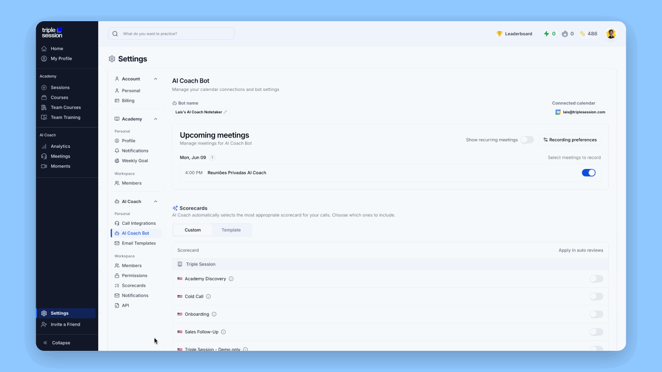
Task: Open Notifications under AI Coach Workspace
Action: click(x=135, y=296)
